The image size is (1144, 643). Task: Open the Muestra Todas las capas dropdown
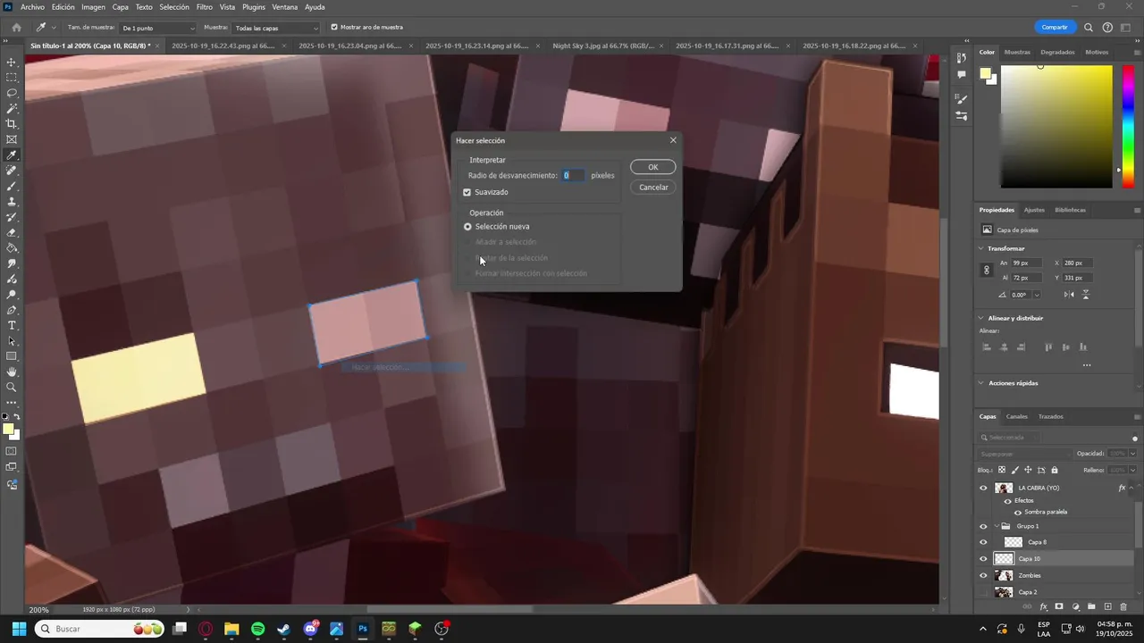[x=275, y=28]
